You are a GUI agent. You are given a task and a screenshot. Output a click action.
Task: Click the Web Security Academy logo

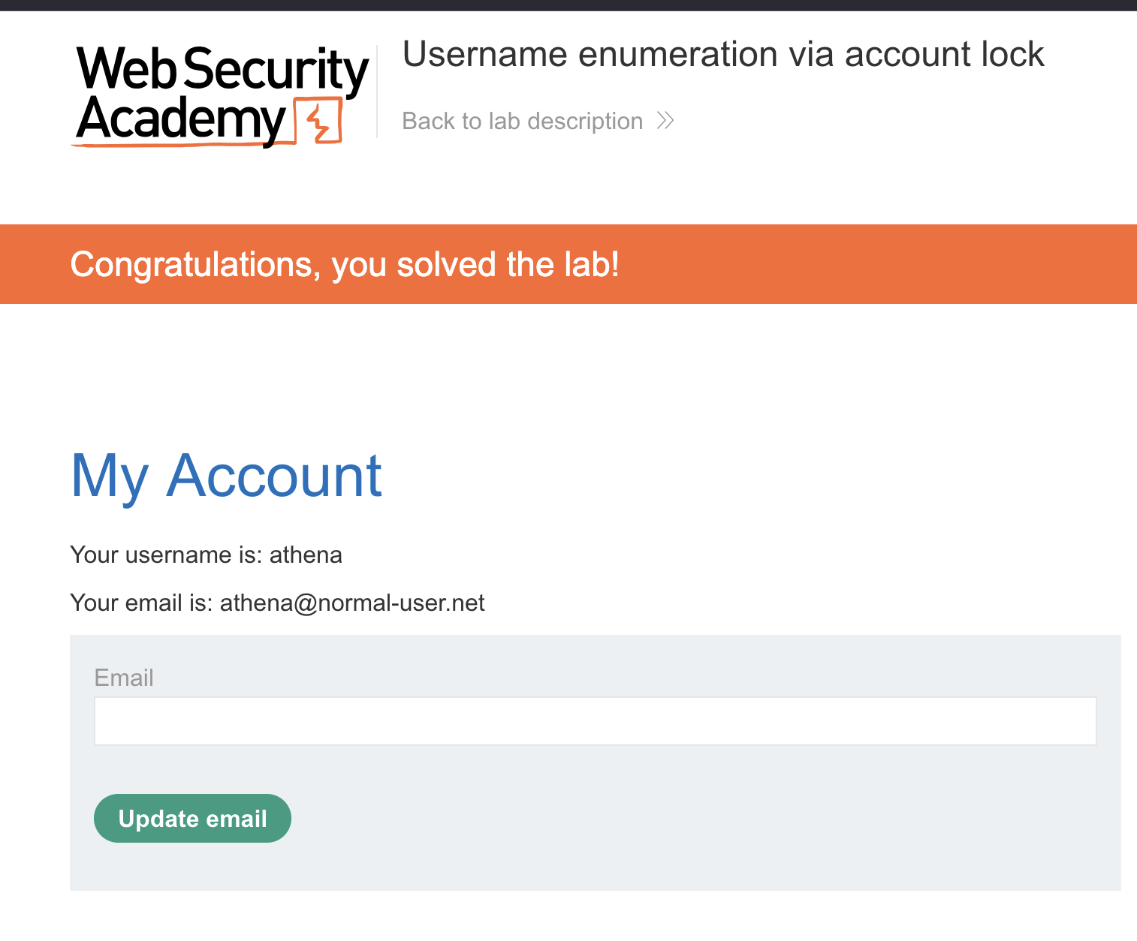tap(222, 95)
